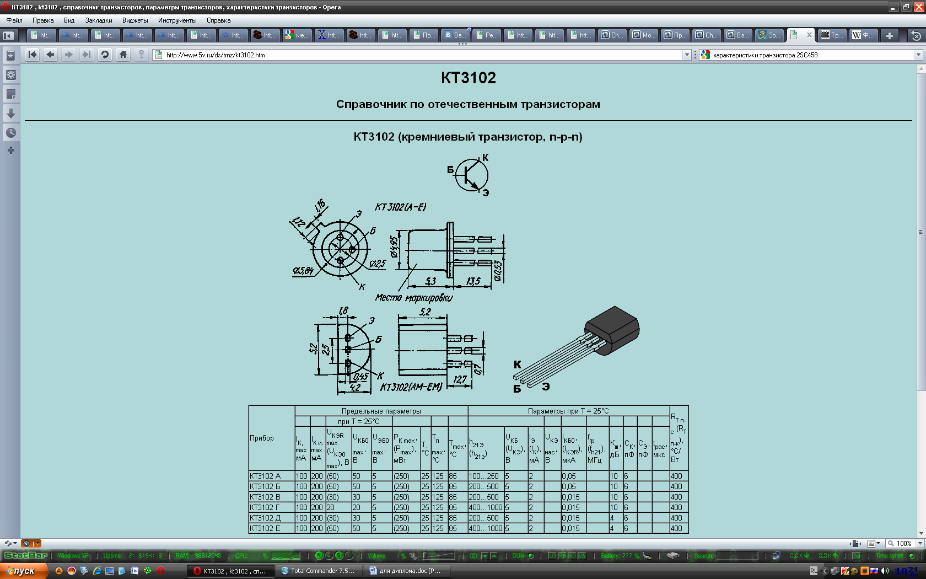The height and width of the screenshot is (579, 926).
Task: Open the Downloads arrow panel in sidebar
Action: 10,114
